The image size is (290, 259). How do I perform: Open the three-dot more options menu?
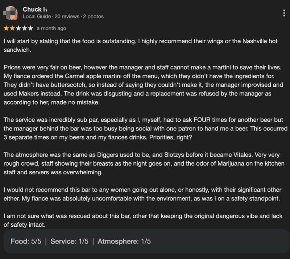point(283,13)
